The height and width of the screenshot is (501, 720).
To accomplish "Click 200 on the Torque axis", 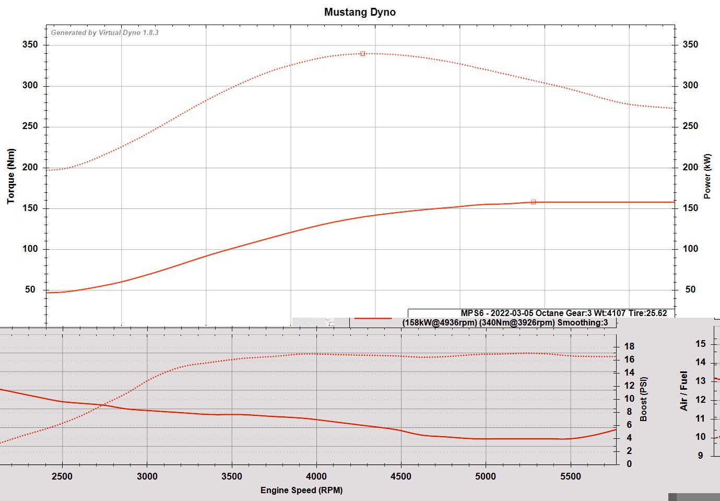I will tap(30, 168).
